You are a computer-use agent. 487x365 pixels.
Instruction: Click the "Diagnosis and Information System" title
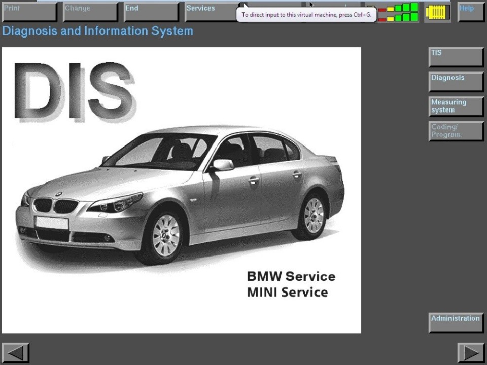(97, 31)
